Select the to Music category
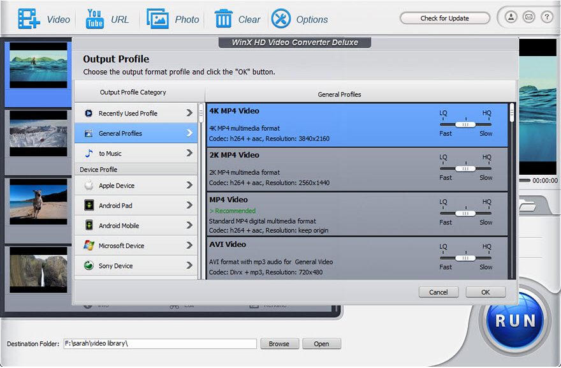Image resolution: width=561 pixels, height=368 pixels. (136, 153)
